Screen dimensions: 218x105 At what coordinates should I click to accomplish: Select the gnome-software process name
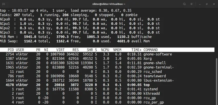(x=158, y=54)
